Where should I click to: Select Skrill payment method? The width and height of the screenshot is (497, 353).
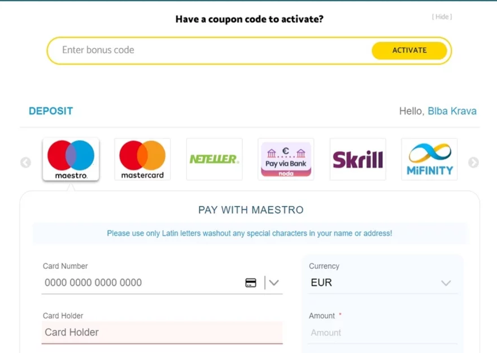(358, 159)
